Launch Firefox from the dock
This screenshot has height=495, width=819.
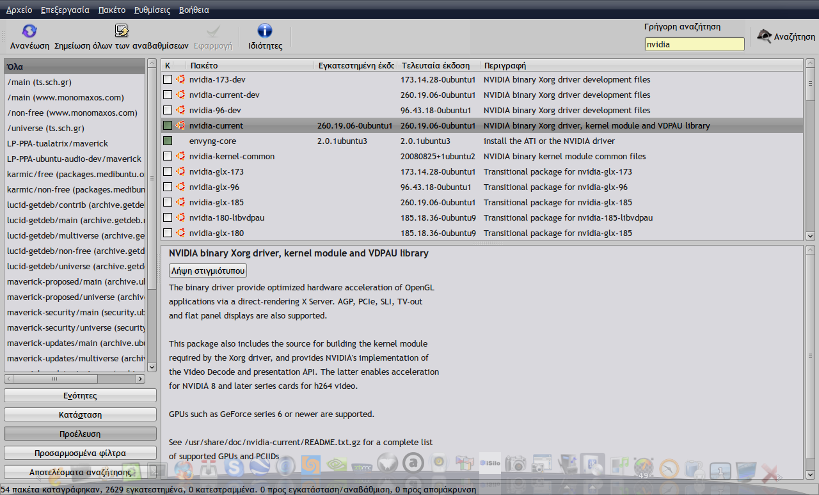click(x=184, y=470)
